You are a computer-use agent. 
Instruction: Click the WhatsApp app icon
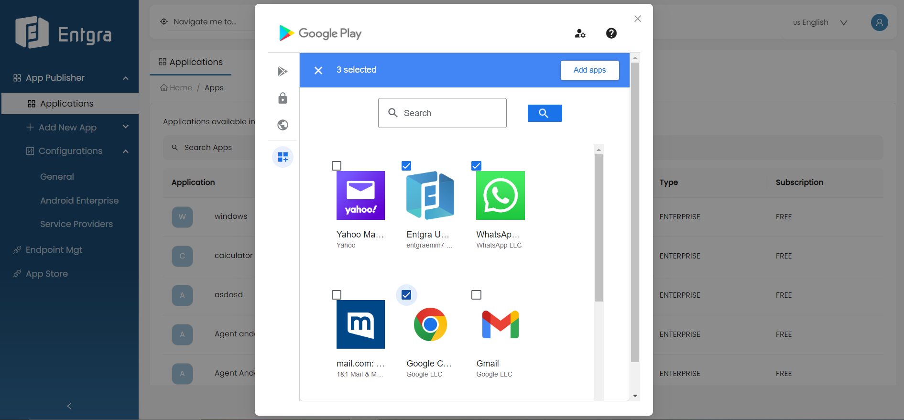(x=500, y=195)
